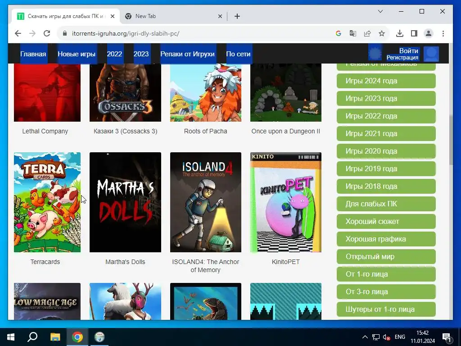Open Chrome's three-dot menu
Screen dimensions: 461x346
[443, 33]
